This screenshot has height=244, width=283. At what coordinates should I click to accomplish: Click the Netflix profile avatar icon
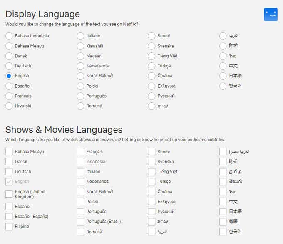pos(271,15)
